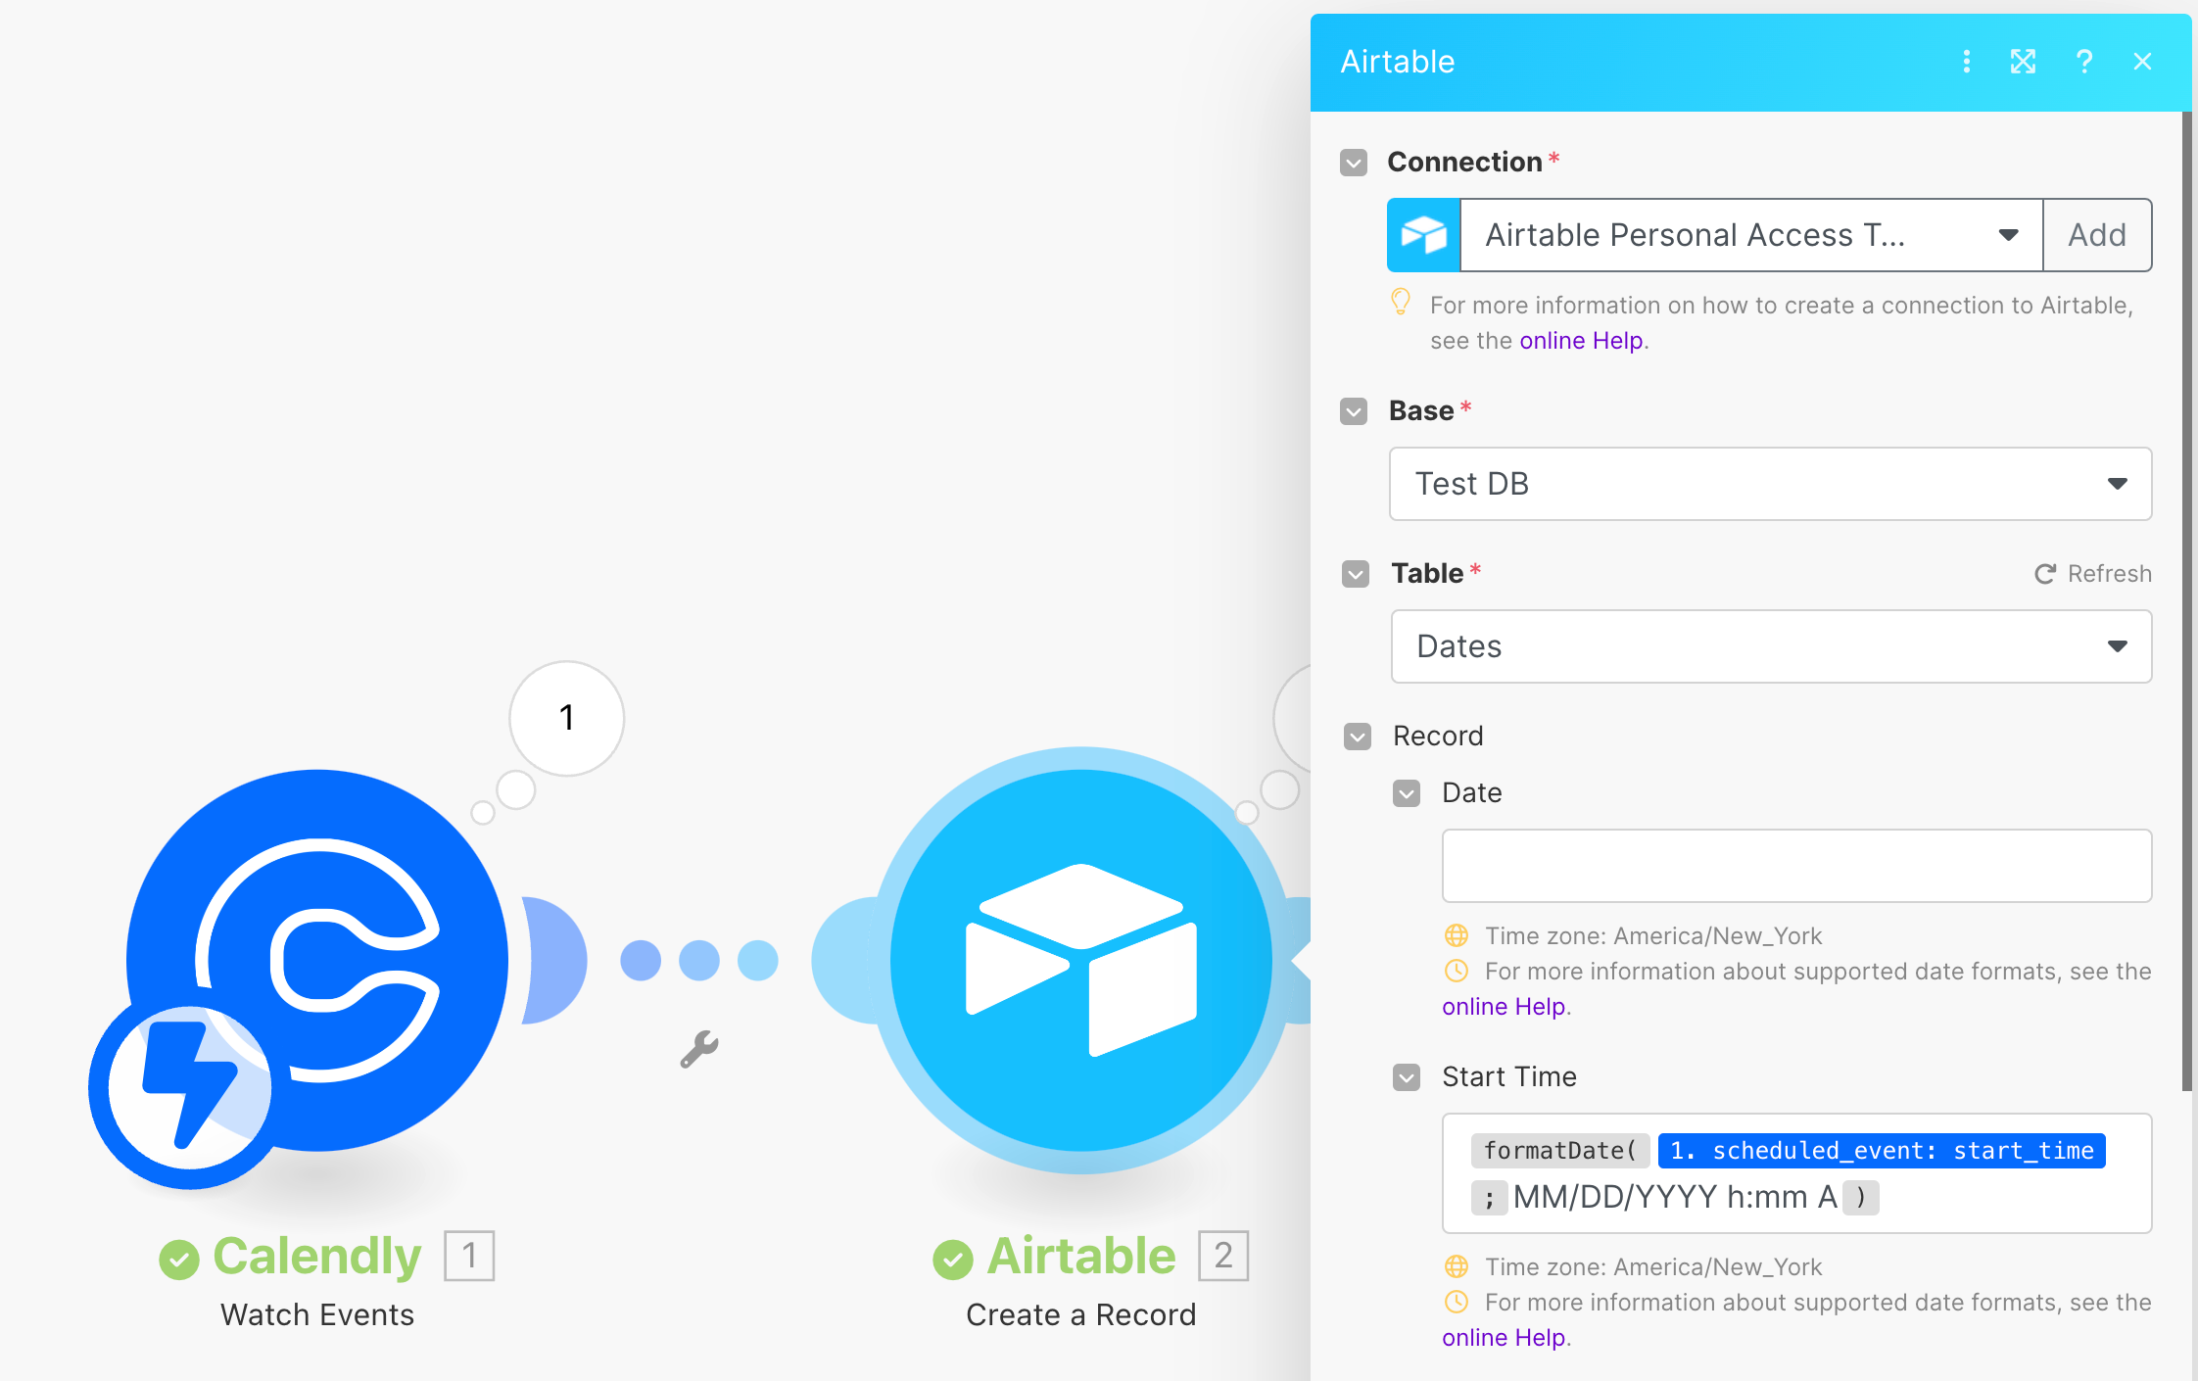The height and width of the screenshot is (1381, 2198).
Task: Close the Airtable settings panel
Action: tap(2142, 62)
